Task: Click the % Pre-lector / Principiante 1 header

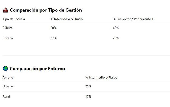Action: 133,19
